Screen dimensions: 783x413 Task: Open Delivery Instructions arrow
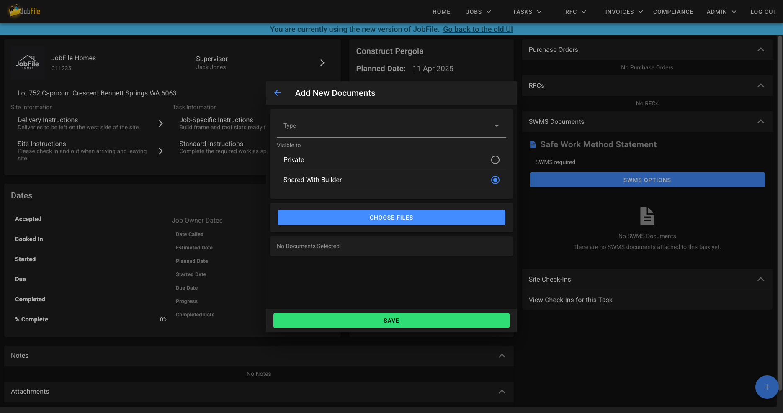pos(160,123)
